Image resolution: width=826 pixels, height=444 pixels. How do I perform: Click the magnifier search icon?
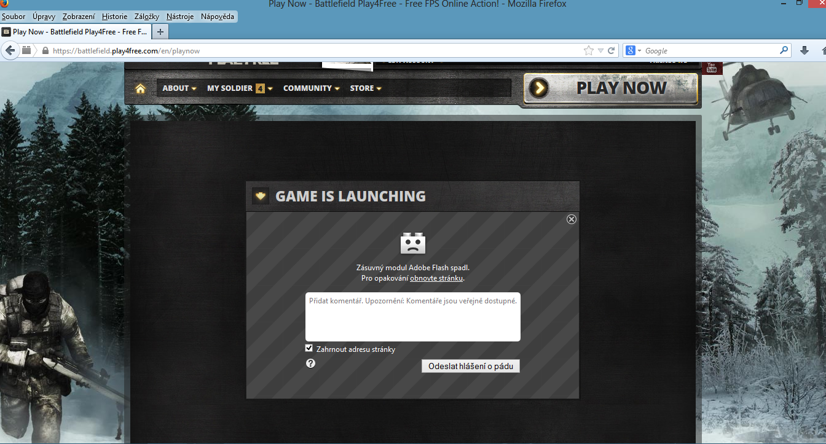tap(784, 50)
